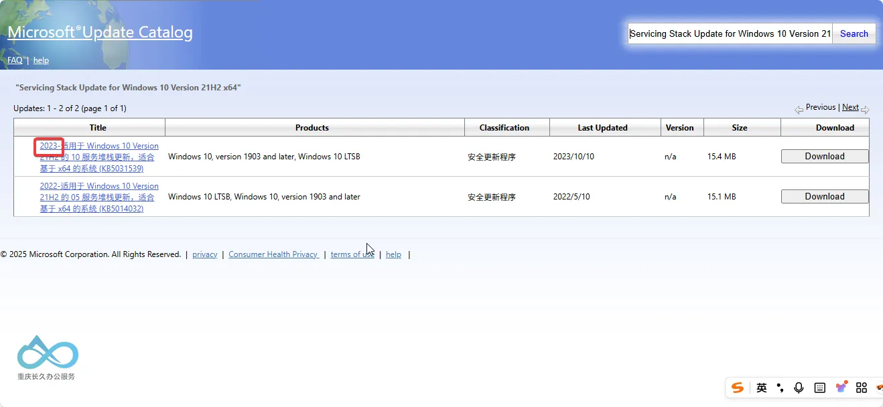Image resolution: width=883 pixels, height=407 pixels.
Task: Toggle punctuation mode icon in IME bar
Action: (780, 388)
